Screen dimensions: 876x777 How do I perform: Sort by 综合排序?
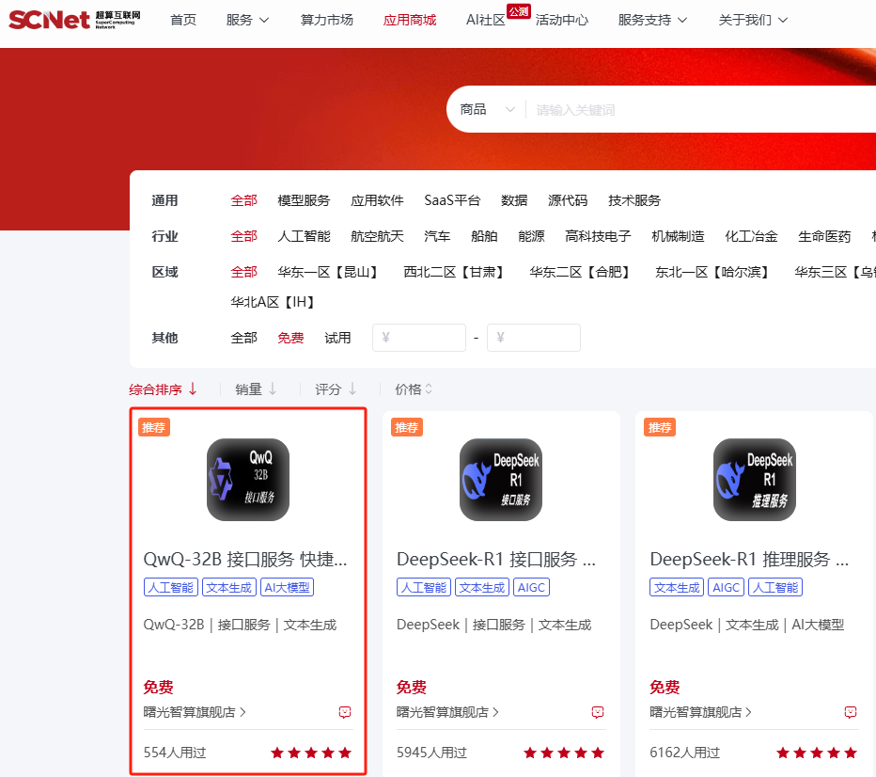point(163,389)
